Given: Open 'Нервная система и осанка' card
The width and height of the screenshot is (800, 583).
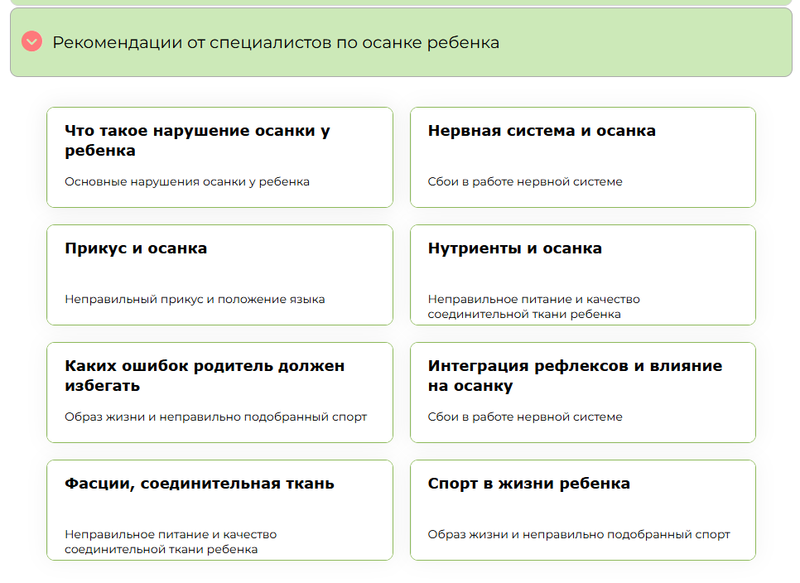Looking at the screenshot, I should 583,157.
